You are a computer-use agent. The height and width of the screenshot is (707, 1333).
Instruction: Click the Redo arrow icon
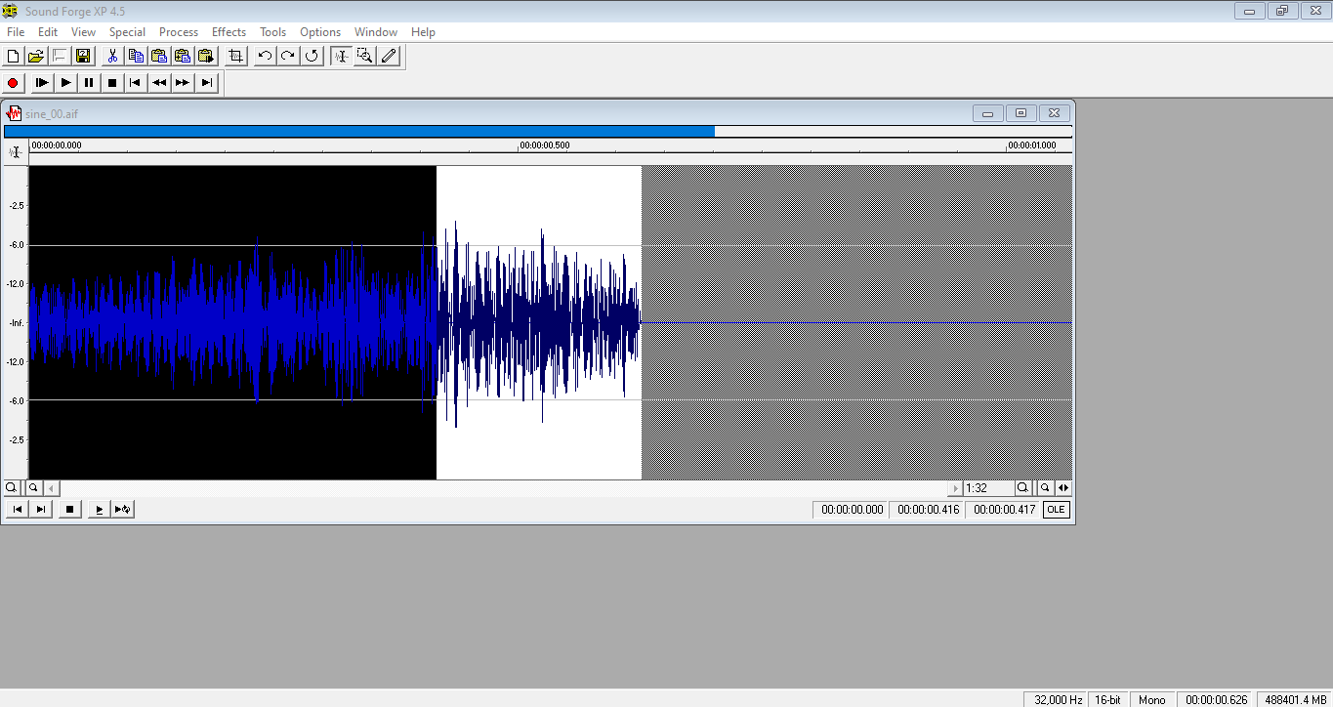pos(288,56)
